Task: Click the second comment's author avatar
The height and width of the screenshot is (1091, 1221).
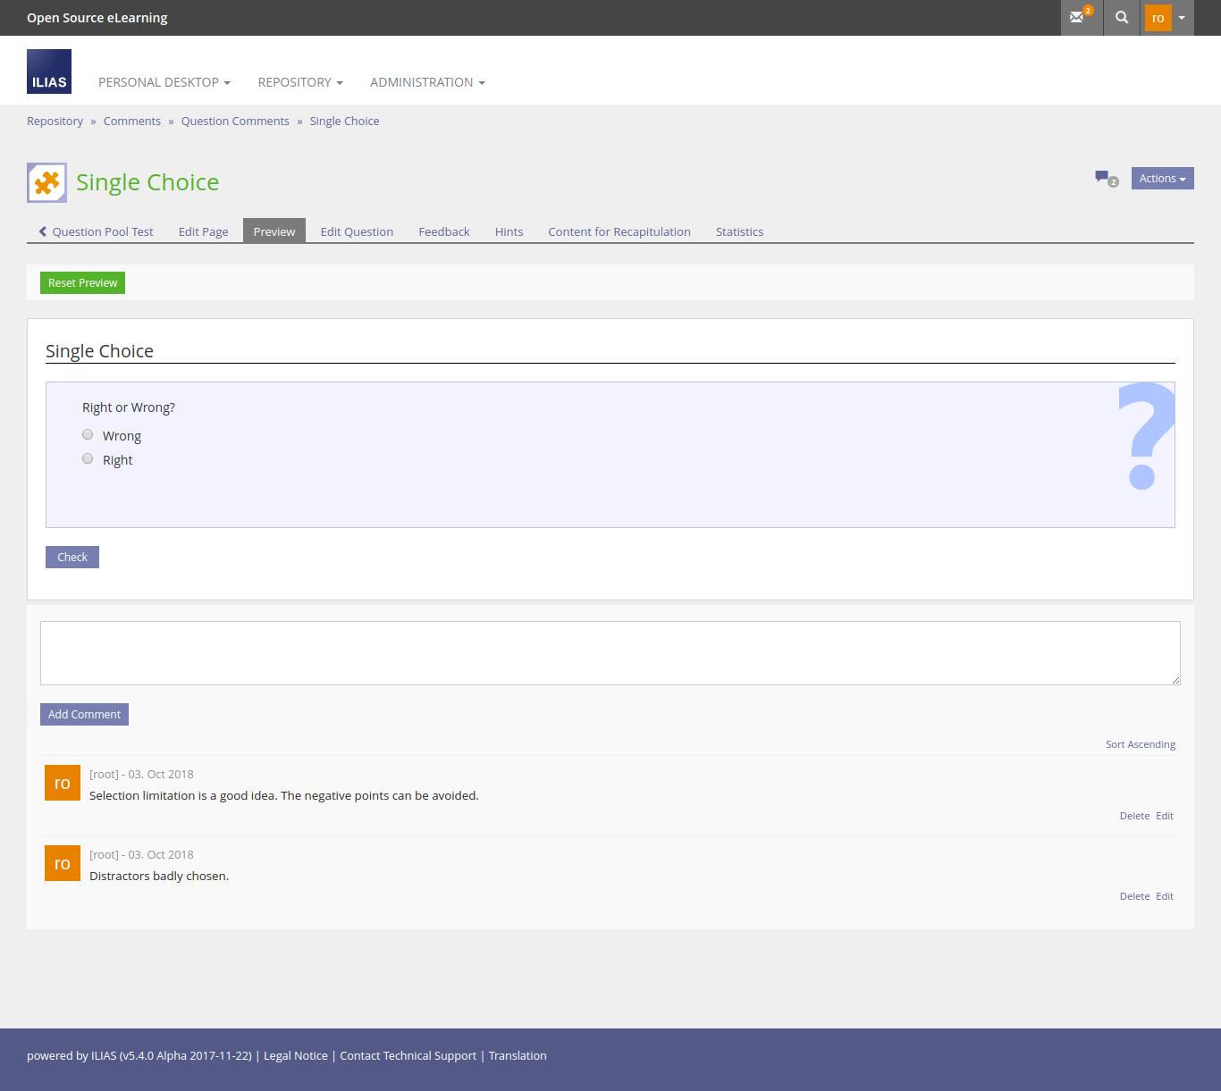Action: [63, 863]
